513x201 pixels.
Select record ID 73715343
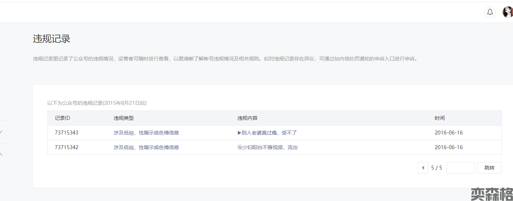(66, 133)
